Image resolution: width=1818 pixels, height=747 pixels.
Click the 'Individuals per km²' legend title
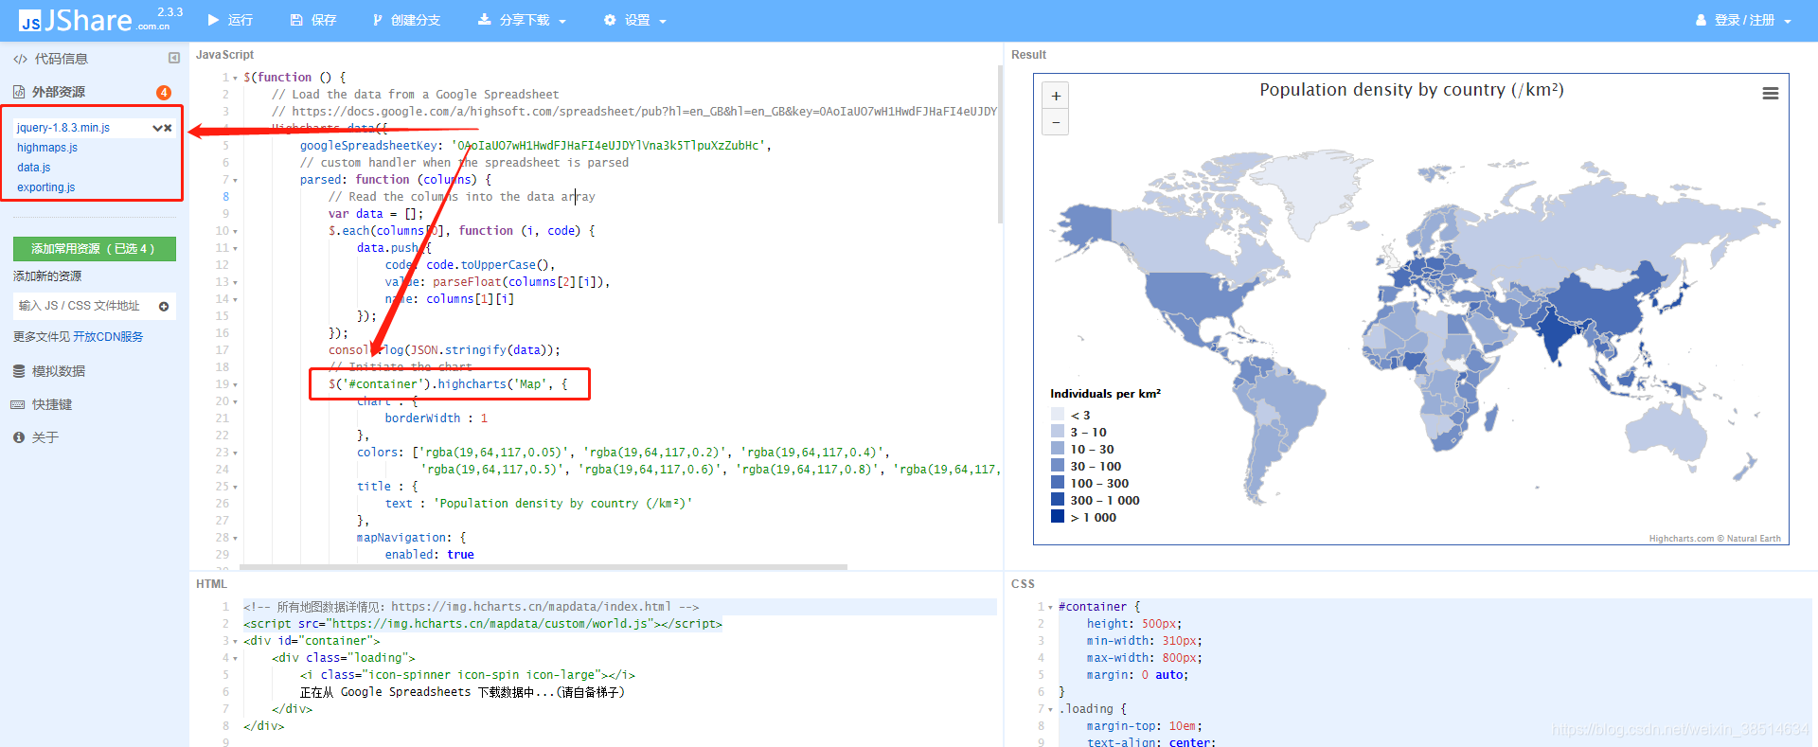coord(1105,394)
